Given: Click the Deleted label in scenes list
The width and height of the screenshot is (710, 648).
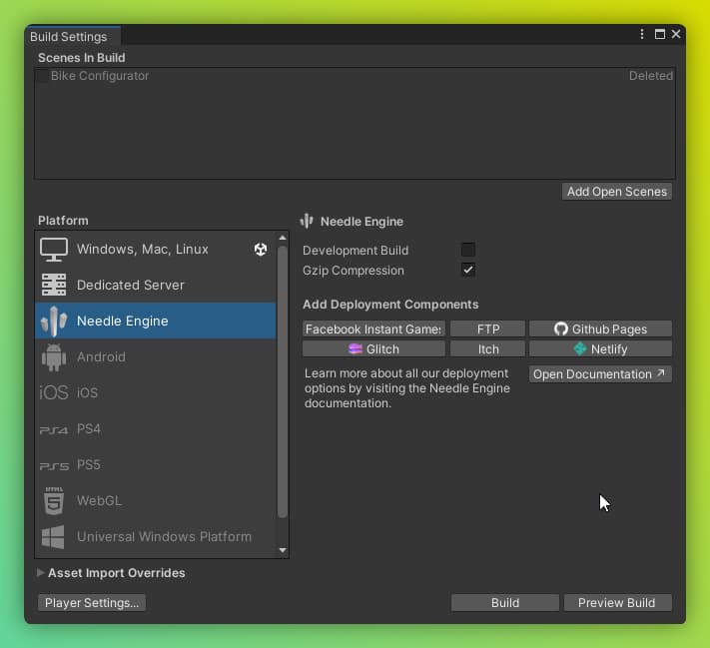Looking at the screenshot, I should pos(651,76).
